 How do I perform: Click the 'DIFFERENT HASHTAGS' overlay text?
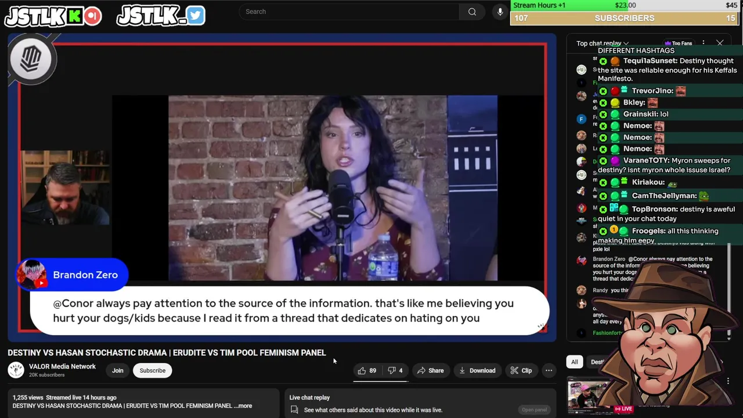[x=636, y=51]
